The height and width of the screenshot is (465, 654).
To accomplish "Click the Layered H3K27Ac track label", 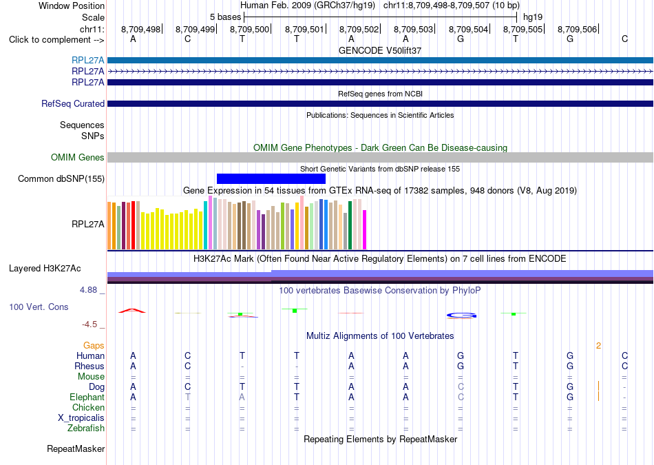I will tap(45, 269).
